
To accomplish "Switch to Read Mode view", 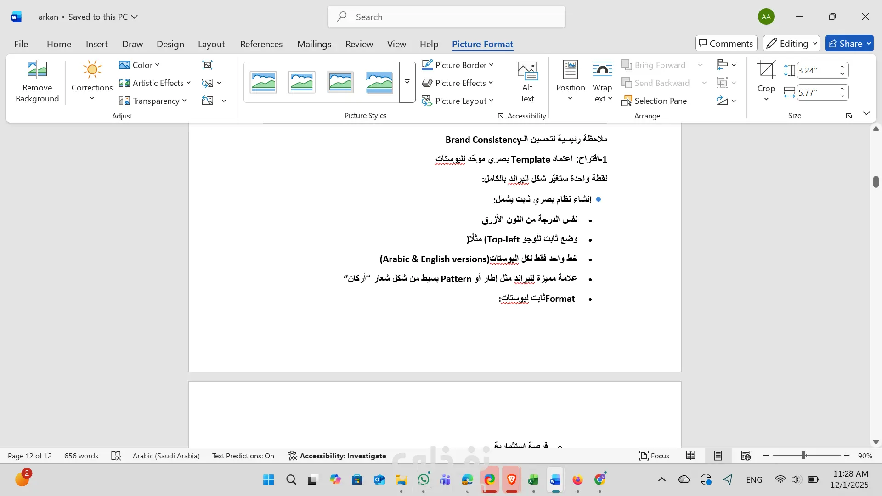I will [690, 456].
